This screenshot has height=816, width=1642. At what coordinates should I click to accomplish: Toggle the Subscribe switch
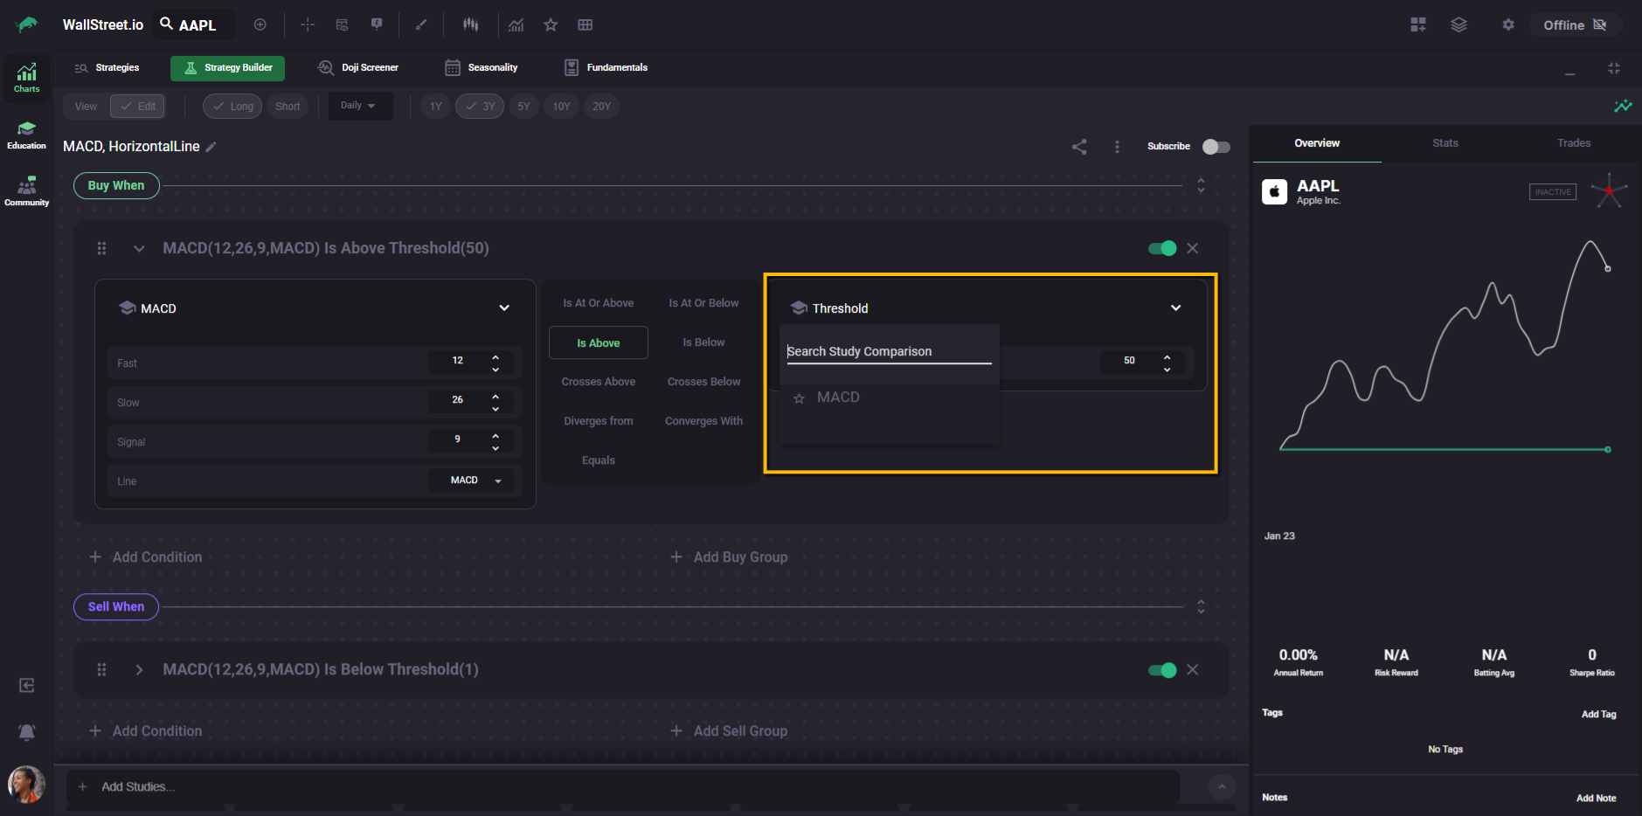coord(1216,147)
